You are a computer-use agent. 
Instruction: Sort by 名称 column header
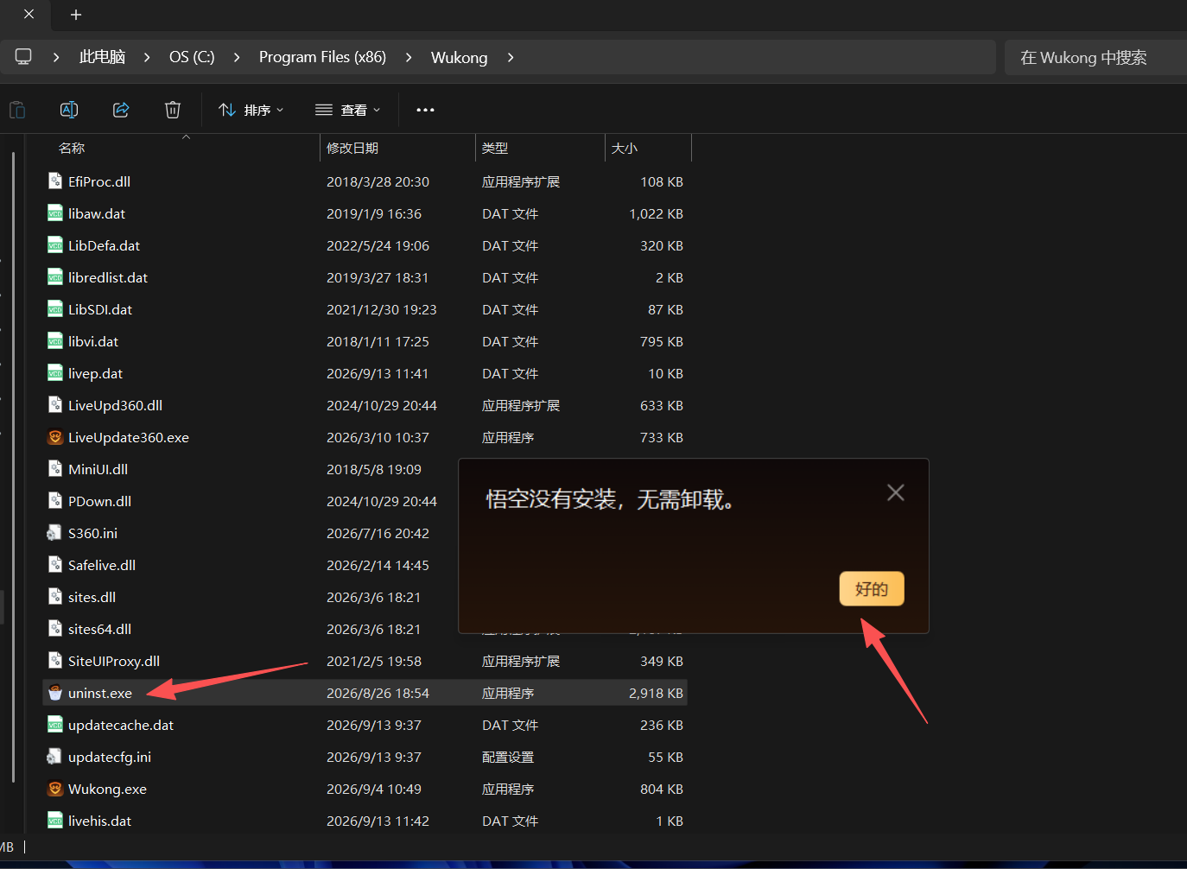(x=72, y=148)
